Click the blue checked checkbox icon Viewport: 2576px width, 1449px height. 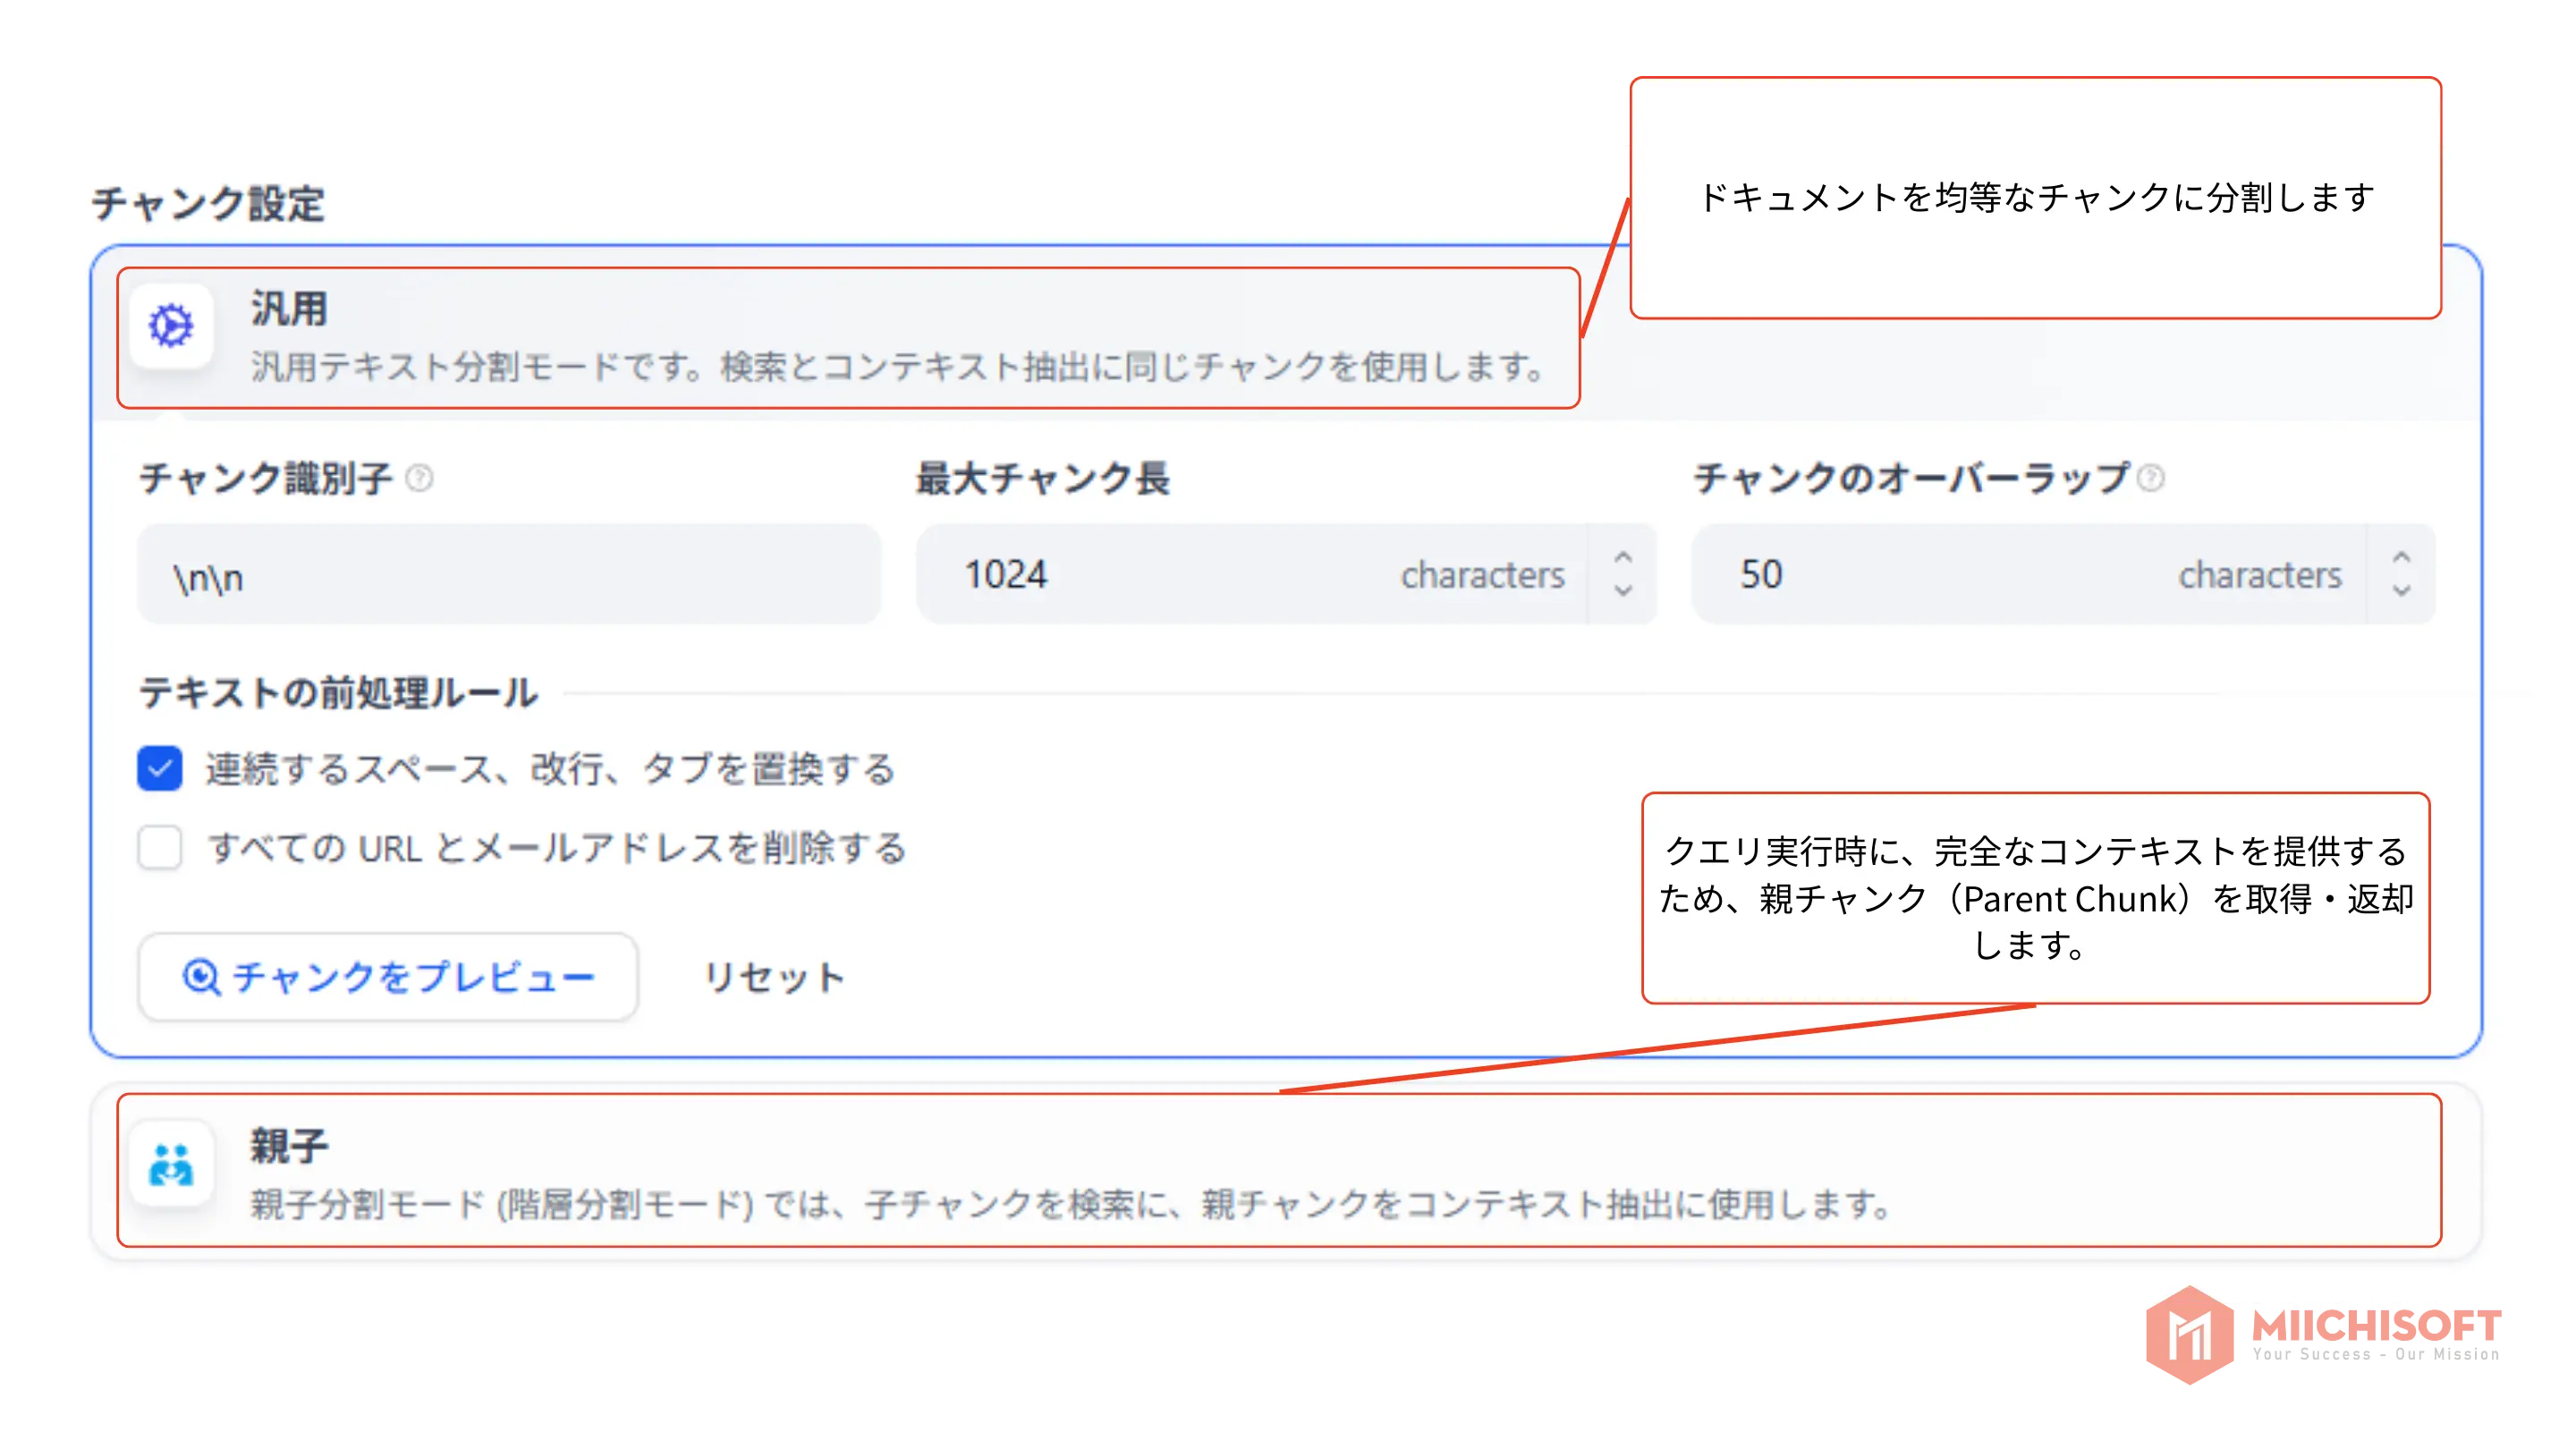[158, 768]
